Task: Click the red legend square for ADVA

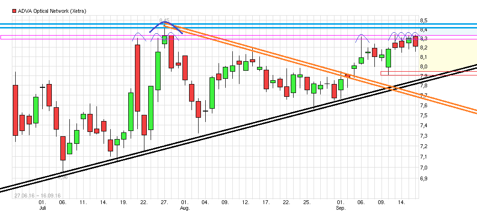Action: 14,11
